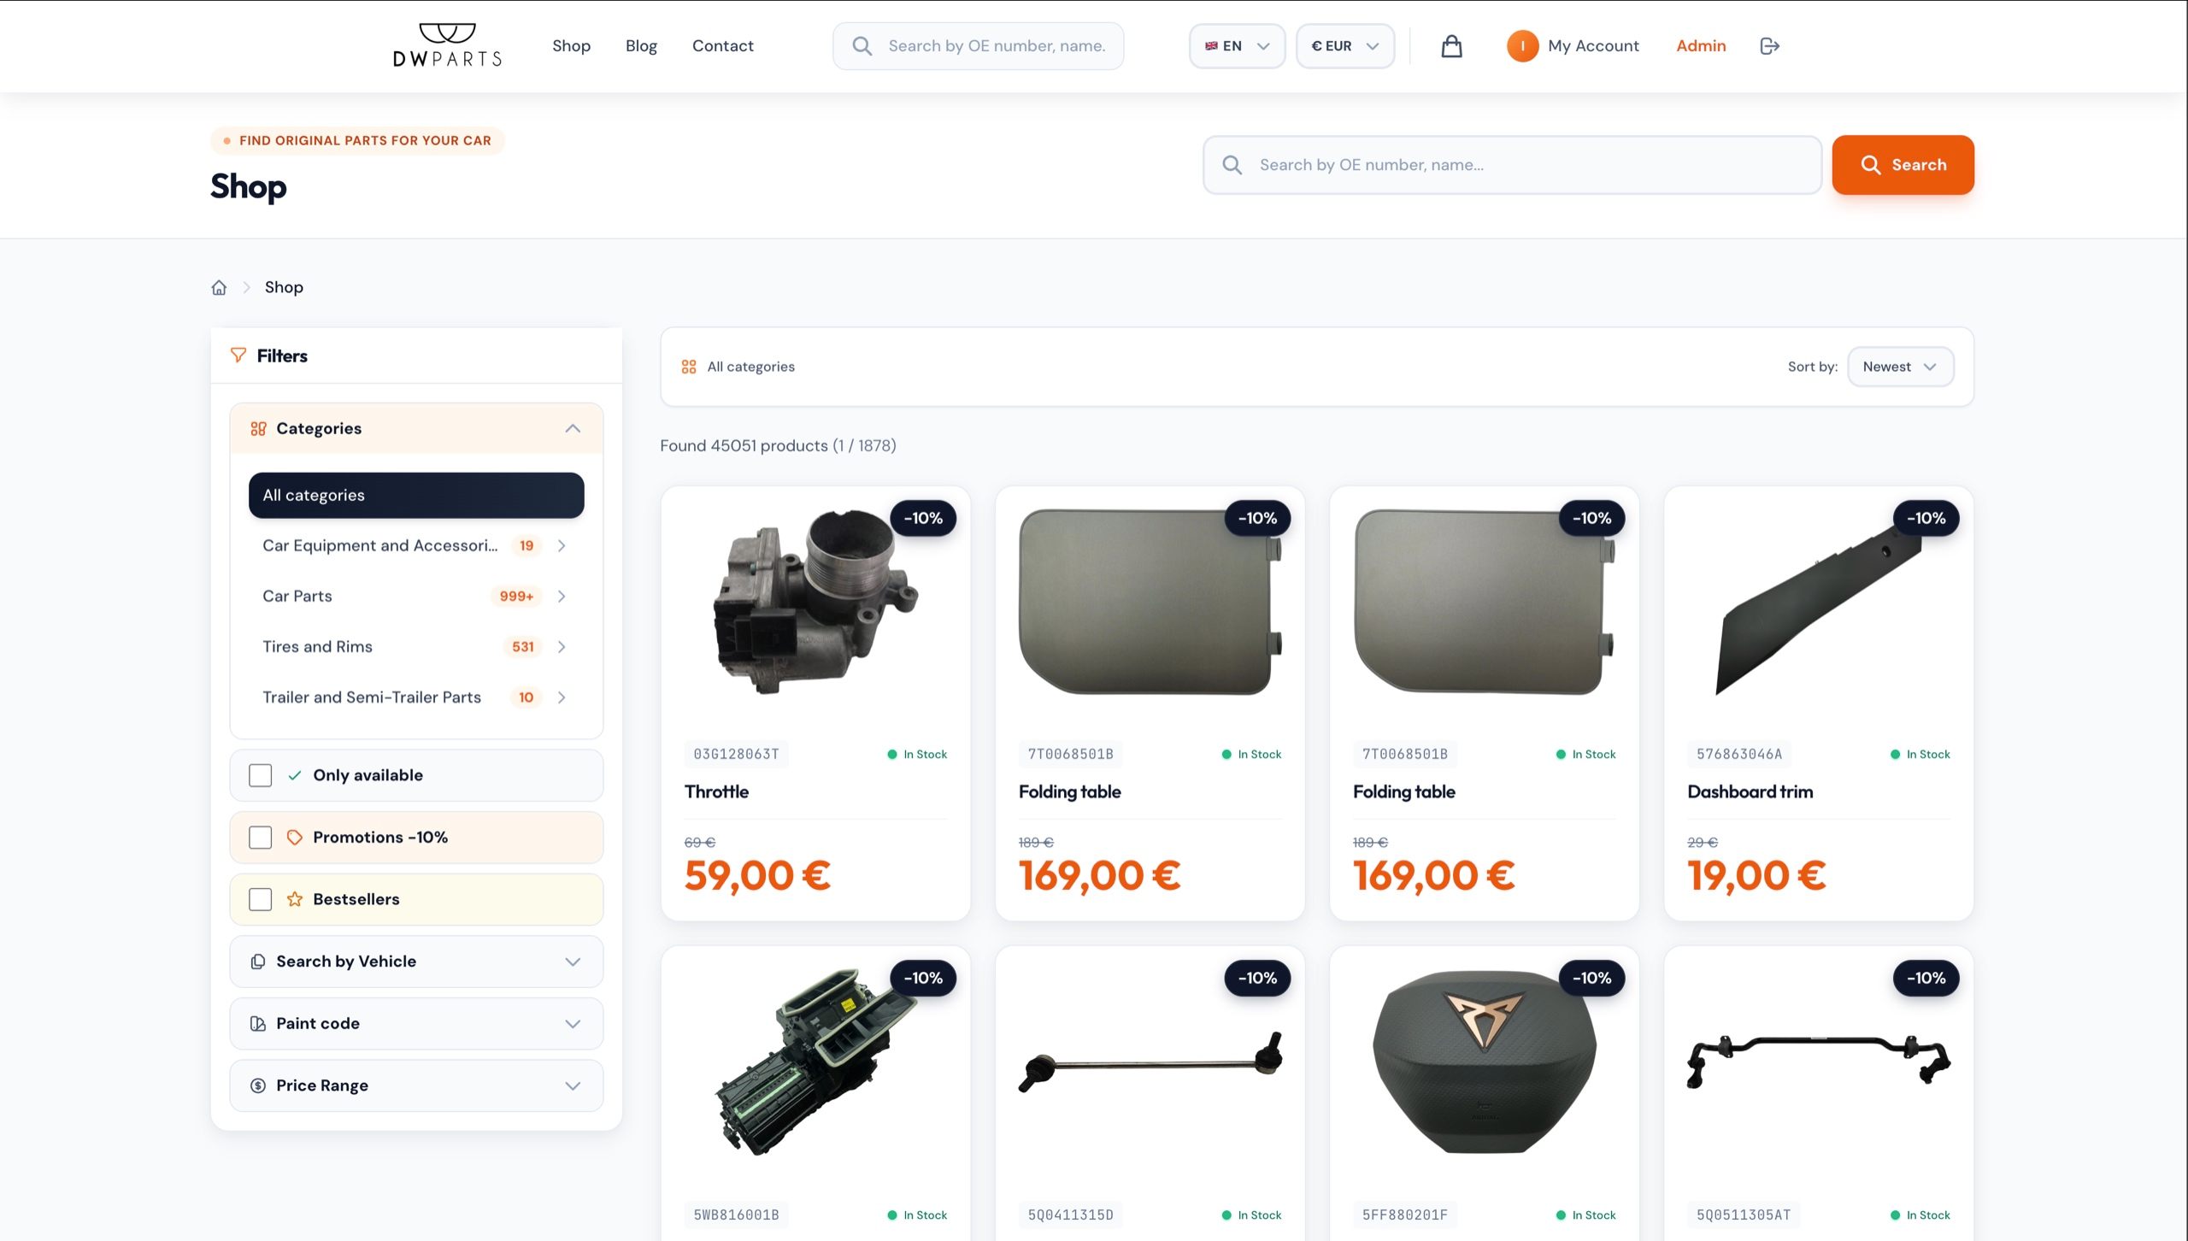Open the shopping bag cart icon
This screenshot has height=1241, width=2188.
1451,46
